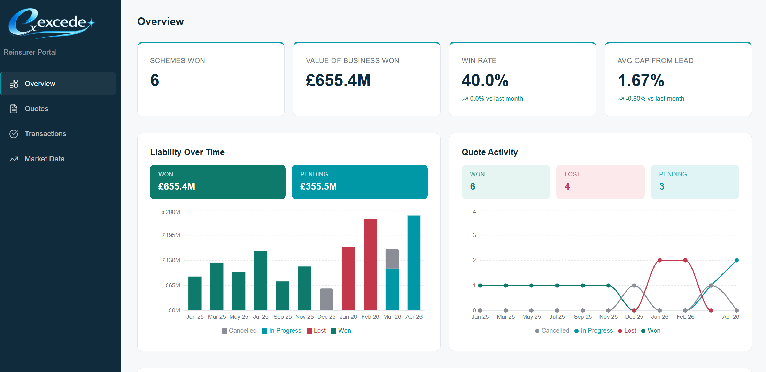Click the Avg Gap From Lead trend icon

(620, 99)
